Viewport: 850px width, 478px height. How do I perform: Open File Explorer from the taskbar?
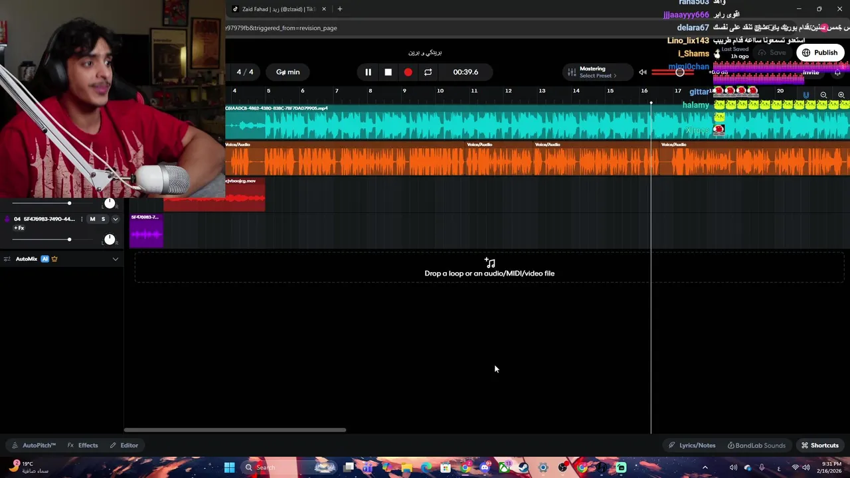click(406, 467)
